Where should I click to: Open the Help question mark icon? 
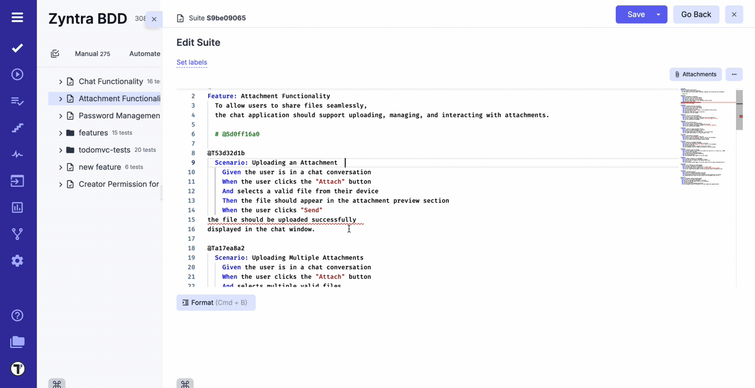point(17,315)
